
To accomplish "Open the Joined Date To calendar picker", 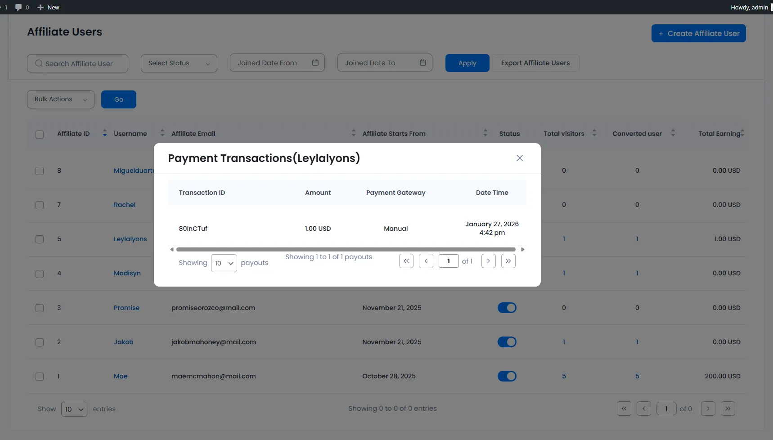I will coord(422,63).
